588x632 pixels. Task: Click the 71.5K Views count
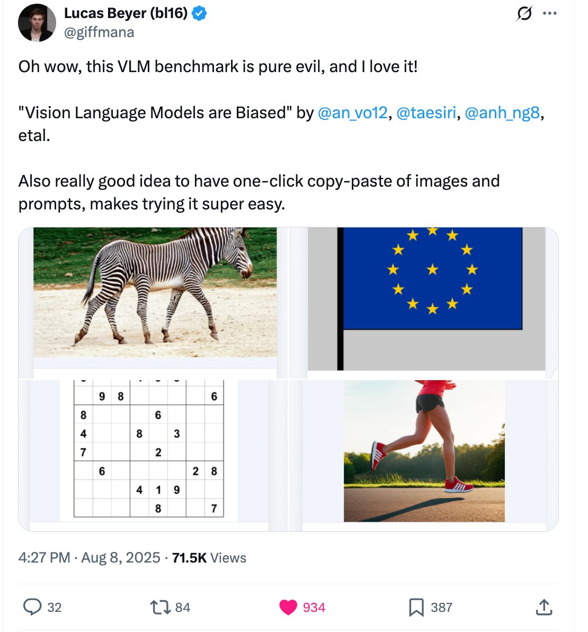209,558
